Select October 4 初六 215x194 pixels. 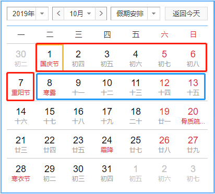click(136, 58)
